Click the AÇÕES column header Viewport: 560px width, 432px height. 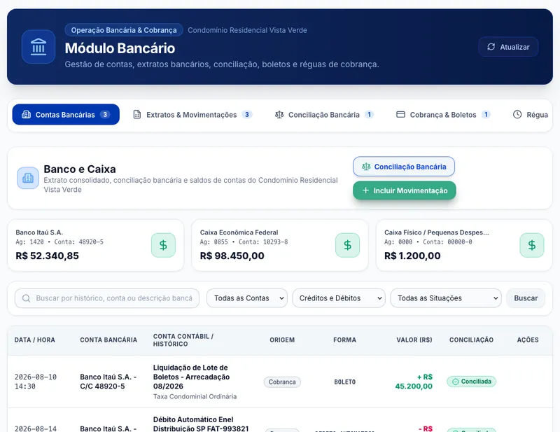click(x=528, y=340)
